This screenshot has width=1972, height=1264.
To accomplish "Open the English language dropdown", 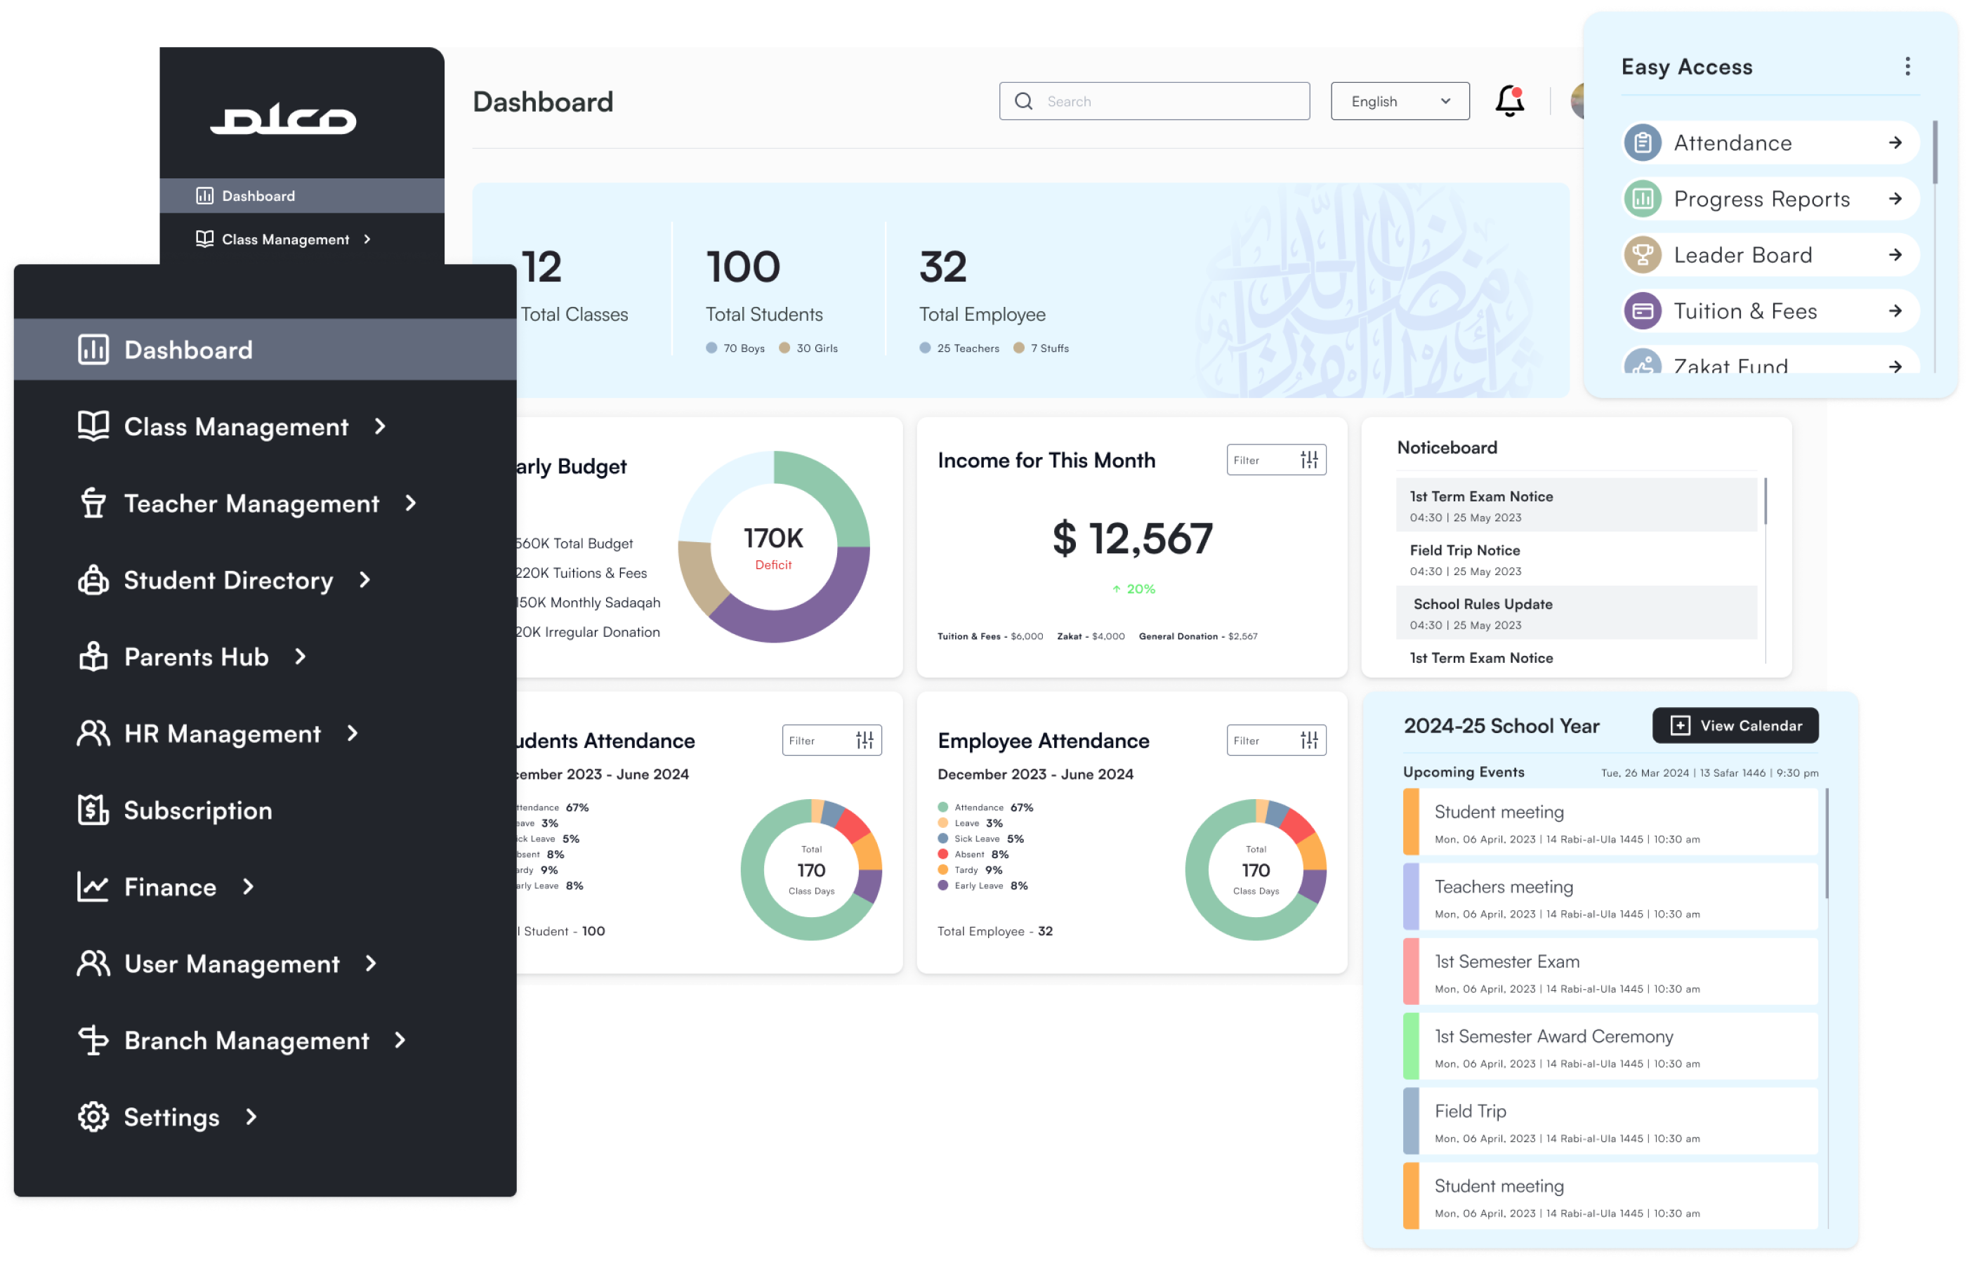I will click(1399, 102).
